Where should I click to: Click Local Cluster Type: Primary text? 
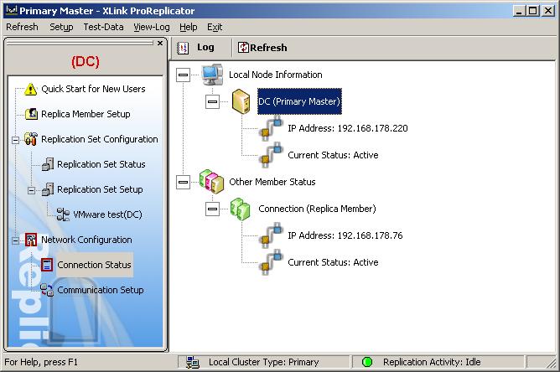point(263,362)
